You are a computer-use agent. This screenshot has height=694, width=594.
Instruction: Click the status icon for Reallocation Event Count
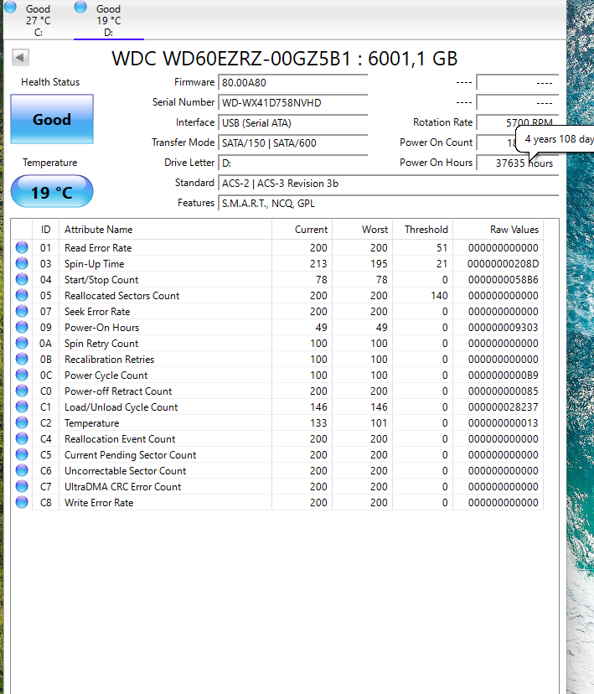coord(22,438)
